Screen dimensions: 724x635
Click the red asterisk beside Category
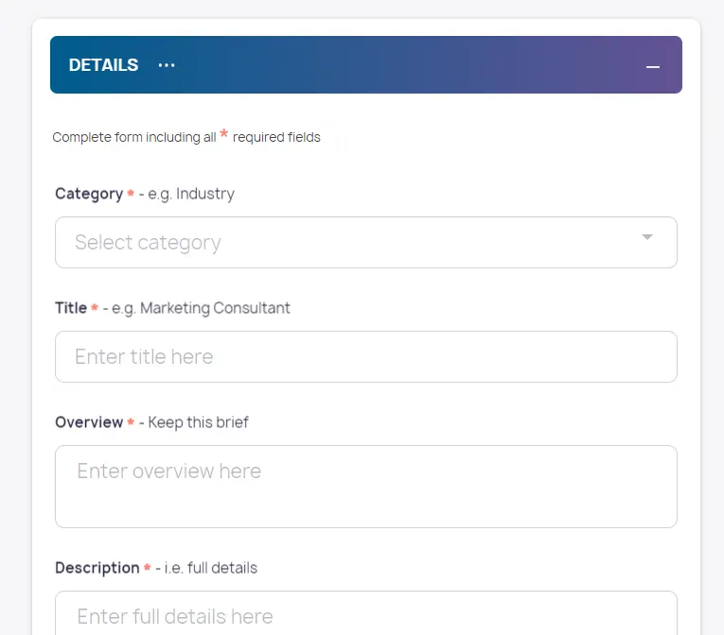131,195
